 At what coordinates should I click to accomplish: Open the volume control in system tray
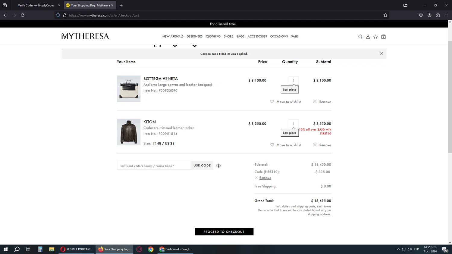(410, 249)
